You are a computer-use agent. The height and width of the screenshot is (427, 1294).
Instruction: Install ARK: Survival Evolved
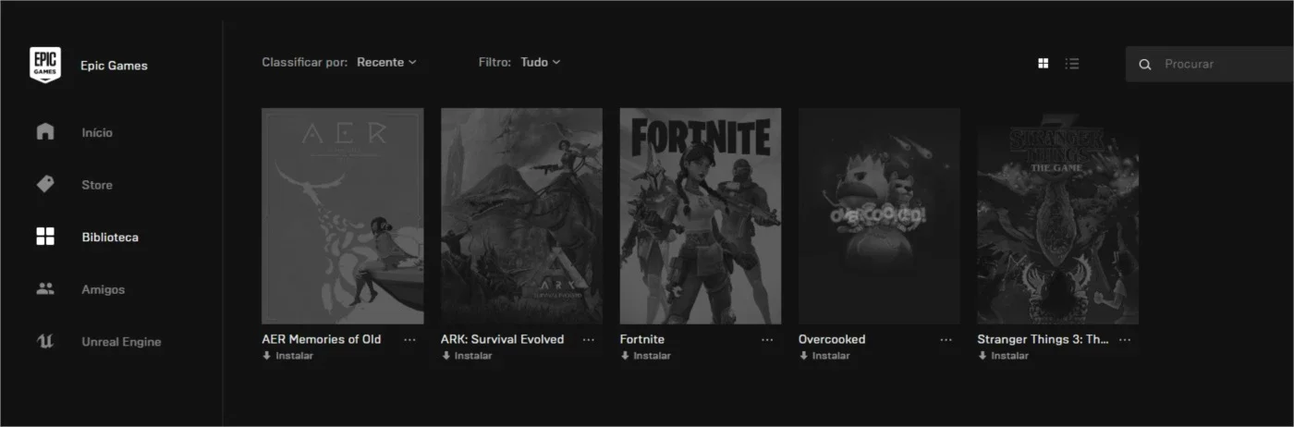[467, 356]
